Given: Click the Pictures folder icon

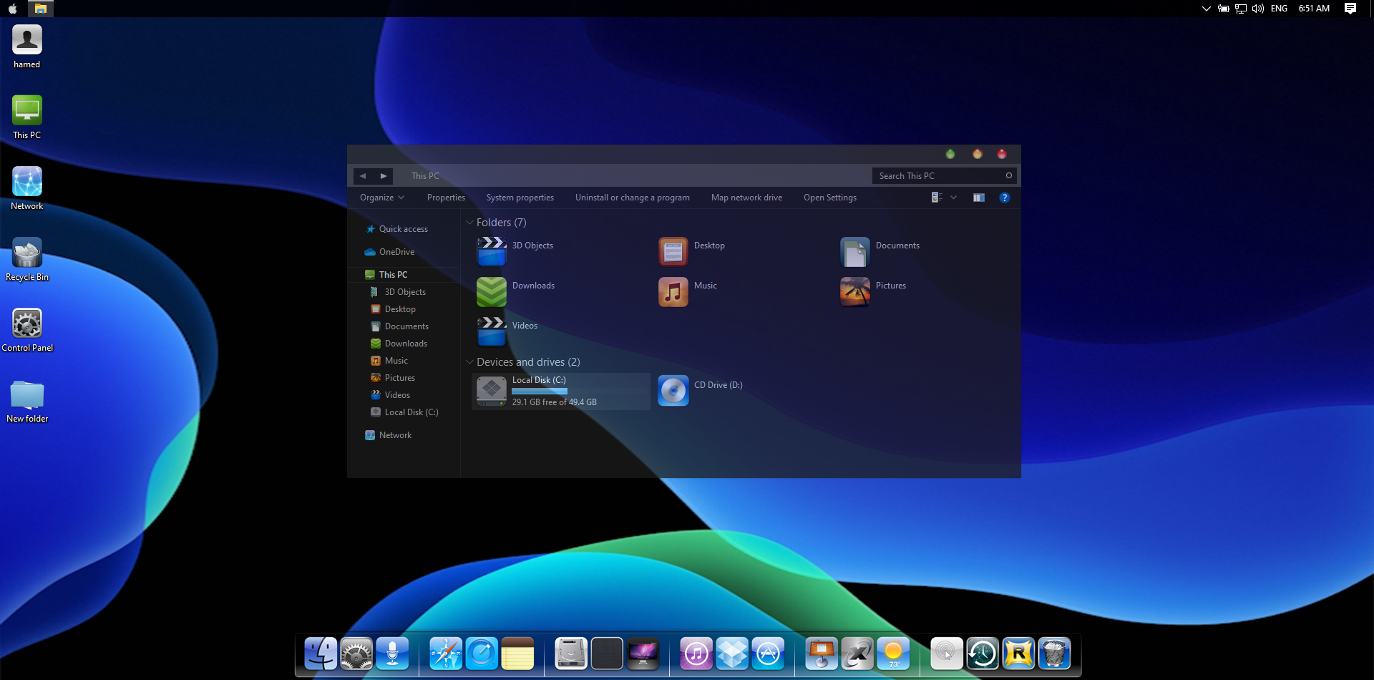Looking at the screenshot, I should (x=854, y=292).
